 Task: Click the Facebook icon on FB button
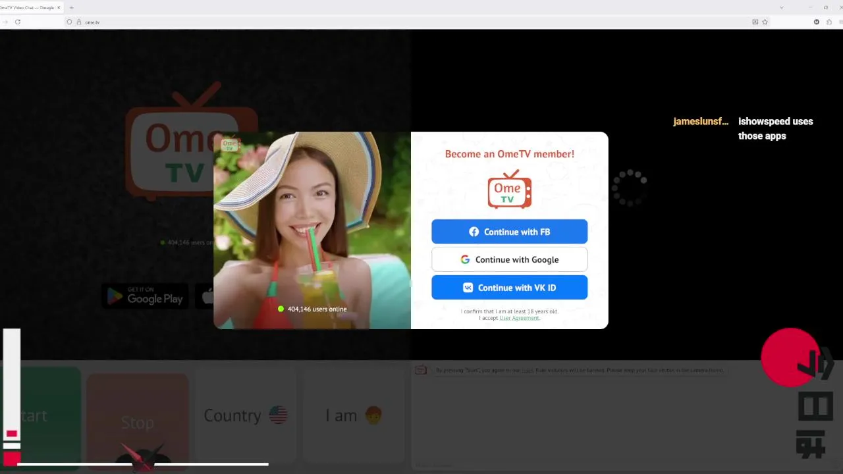coord(474,232)
